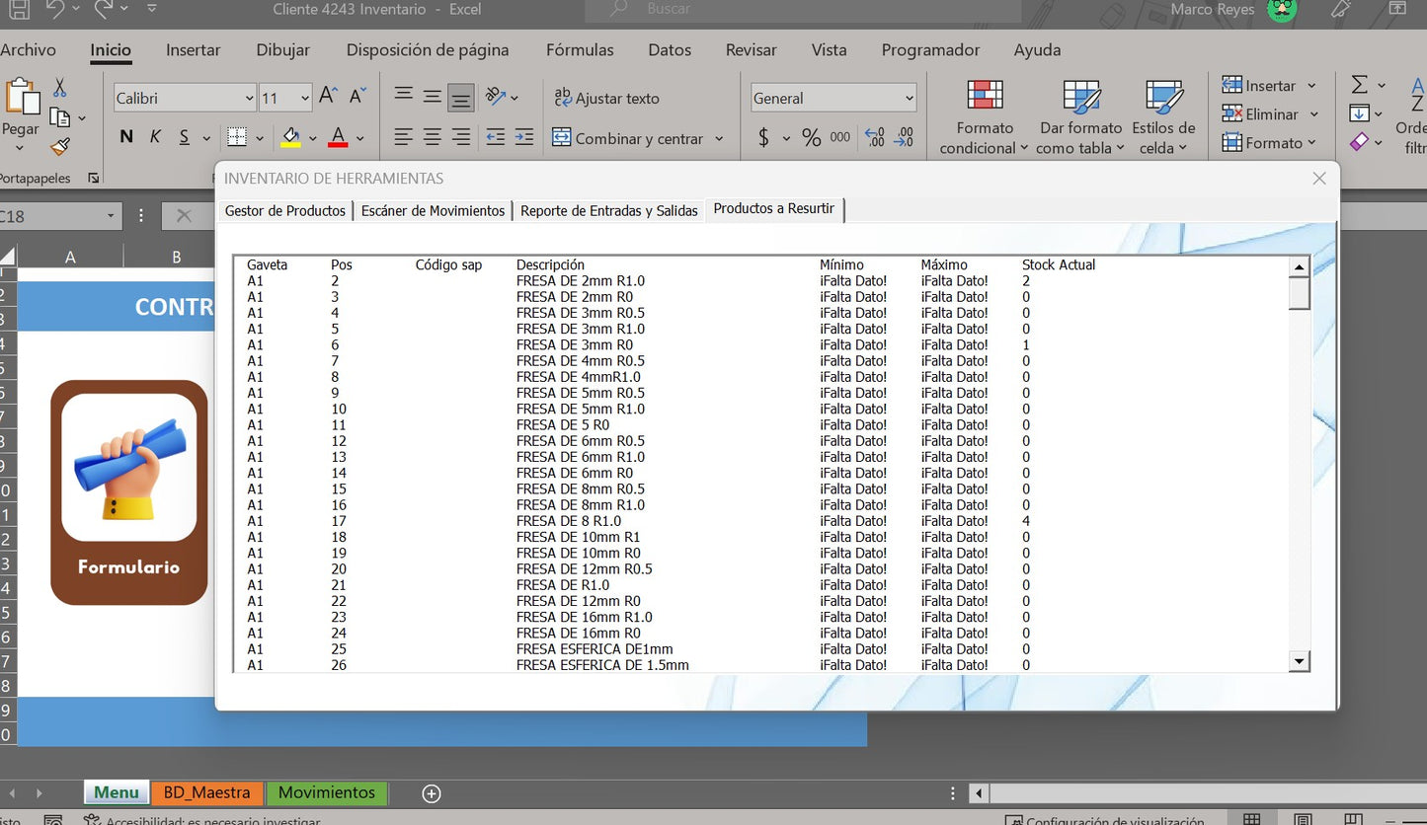Increase decimal places icon

[874, 138]
